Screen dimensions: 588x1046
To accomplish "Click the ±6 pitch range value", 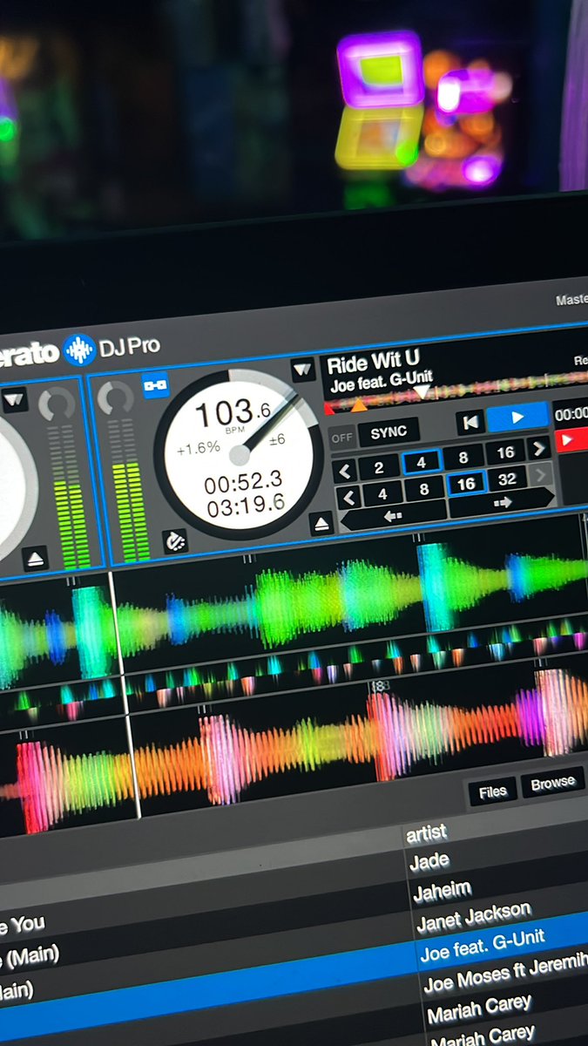I will (278, 439).
